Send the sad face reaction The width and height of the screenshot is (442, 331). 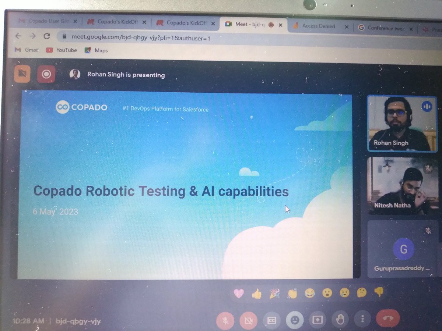click(x=345, y=293)
